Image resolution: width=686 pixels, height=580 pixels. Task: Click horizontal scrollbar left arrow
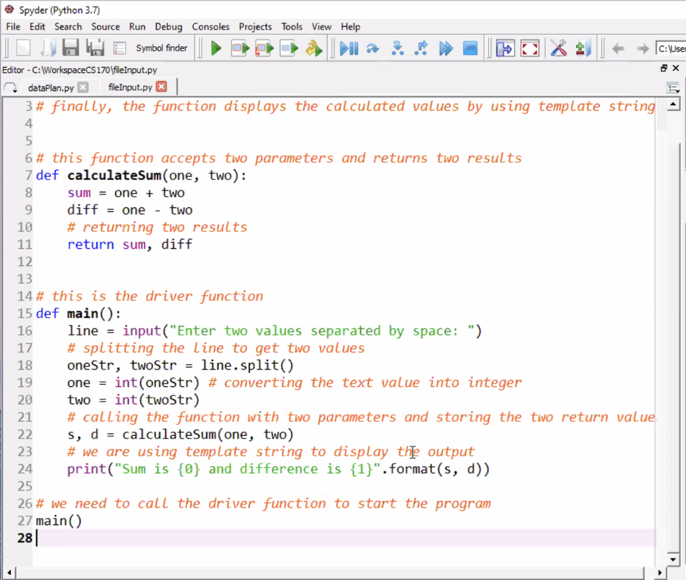coord(9,572)
